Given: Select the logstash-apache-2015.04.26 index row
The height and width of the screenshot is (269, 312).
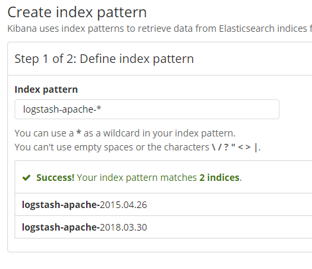Looking at the screenshot, I should click(164, 205).
